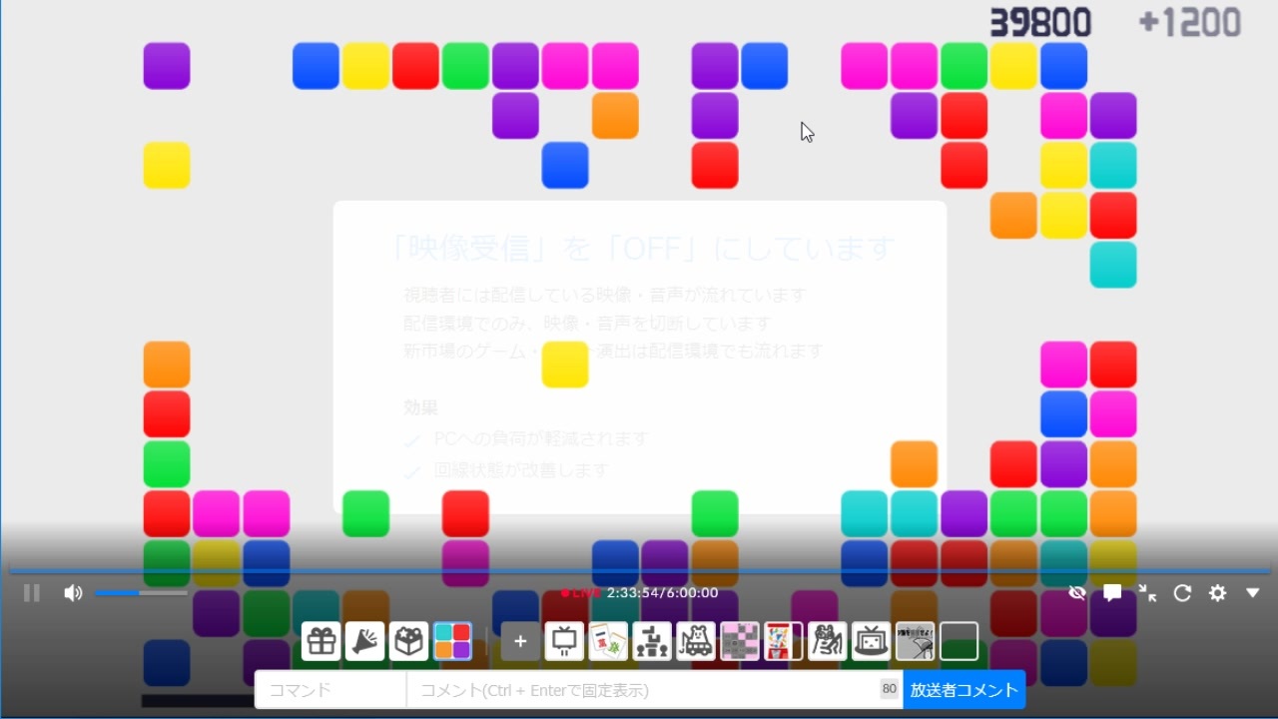This screenshot has width=1278, height=719.
Task: Mute the player with speaker icon
Action: pos(73,593)
